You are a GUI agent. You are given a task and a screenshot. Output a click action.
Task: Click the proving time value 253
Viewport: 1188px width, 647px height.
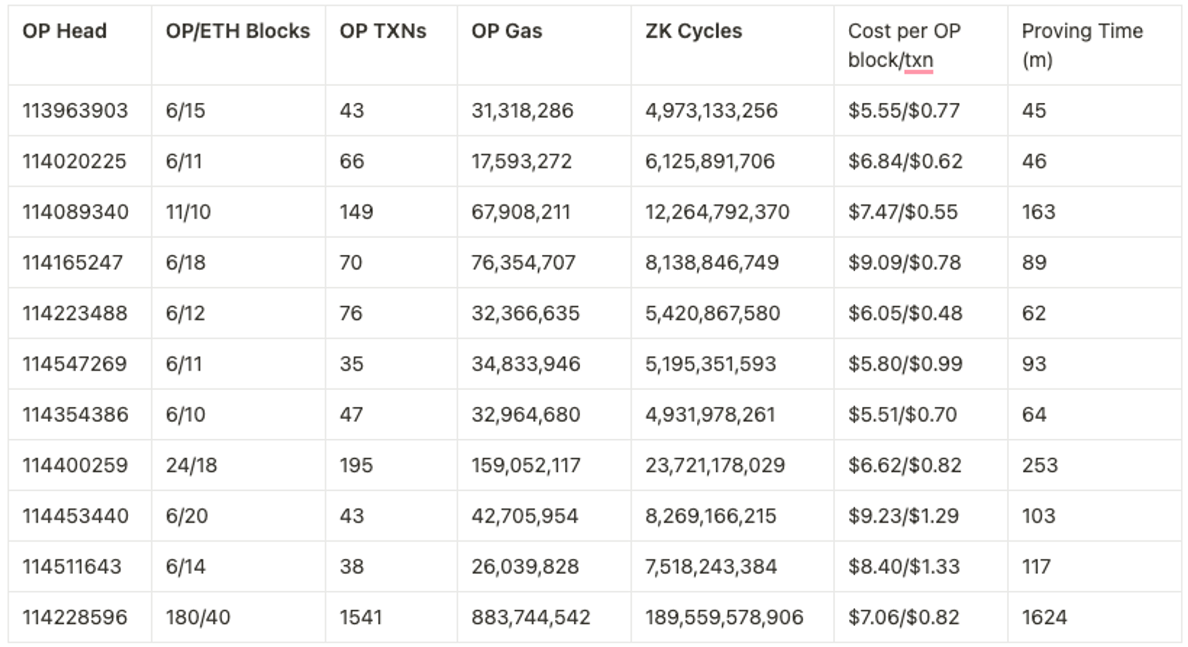pos(1040,465)
